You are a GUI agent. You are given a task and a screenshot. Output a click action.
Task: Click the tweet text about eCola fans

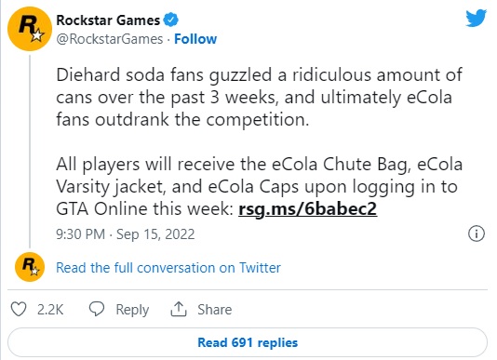tap(259, 97)
